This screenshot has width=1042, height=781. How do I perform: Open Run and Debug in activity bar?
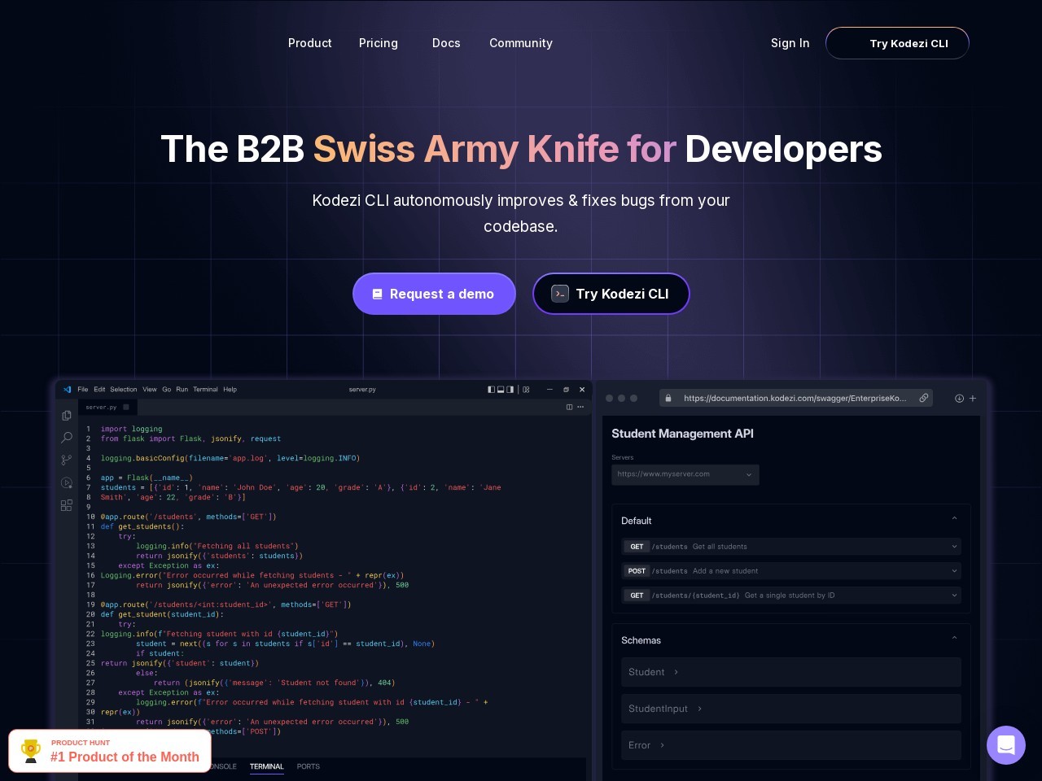pos(67,482)
